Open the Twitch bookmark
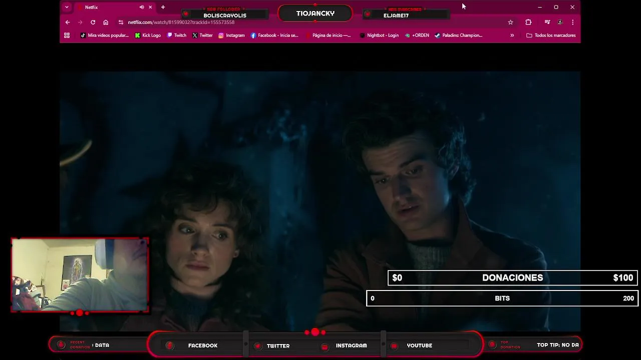The width and height of the screenshot is (641, 360). pyautogui.click(x=177, y=35)
